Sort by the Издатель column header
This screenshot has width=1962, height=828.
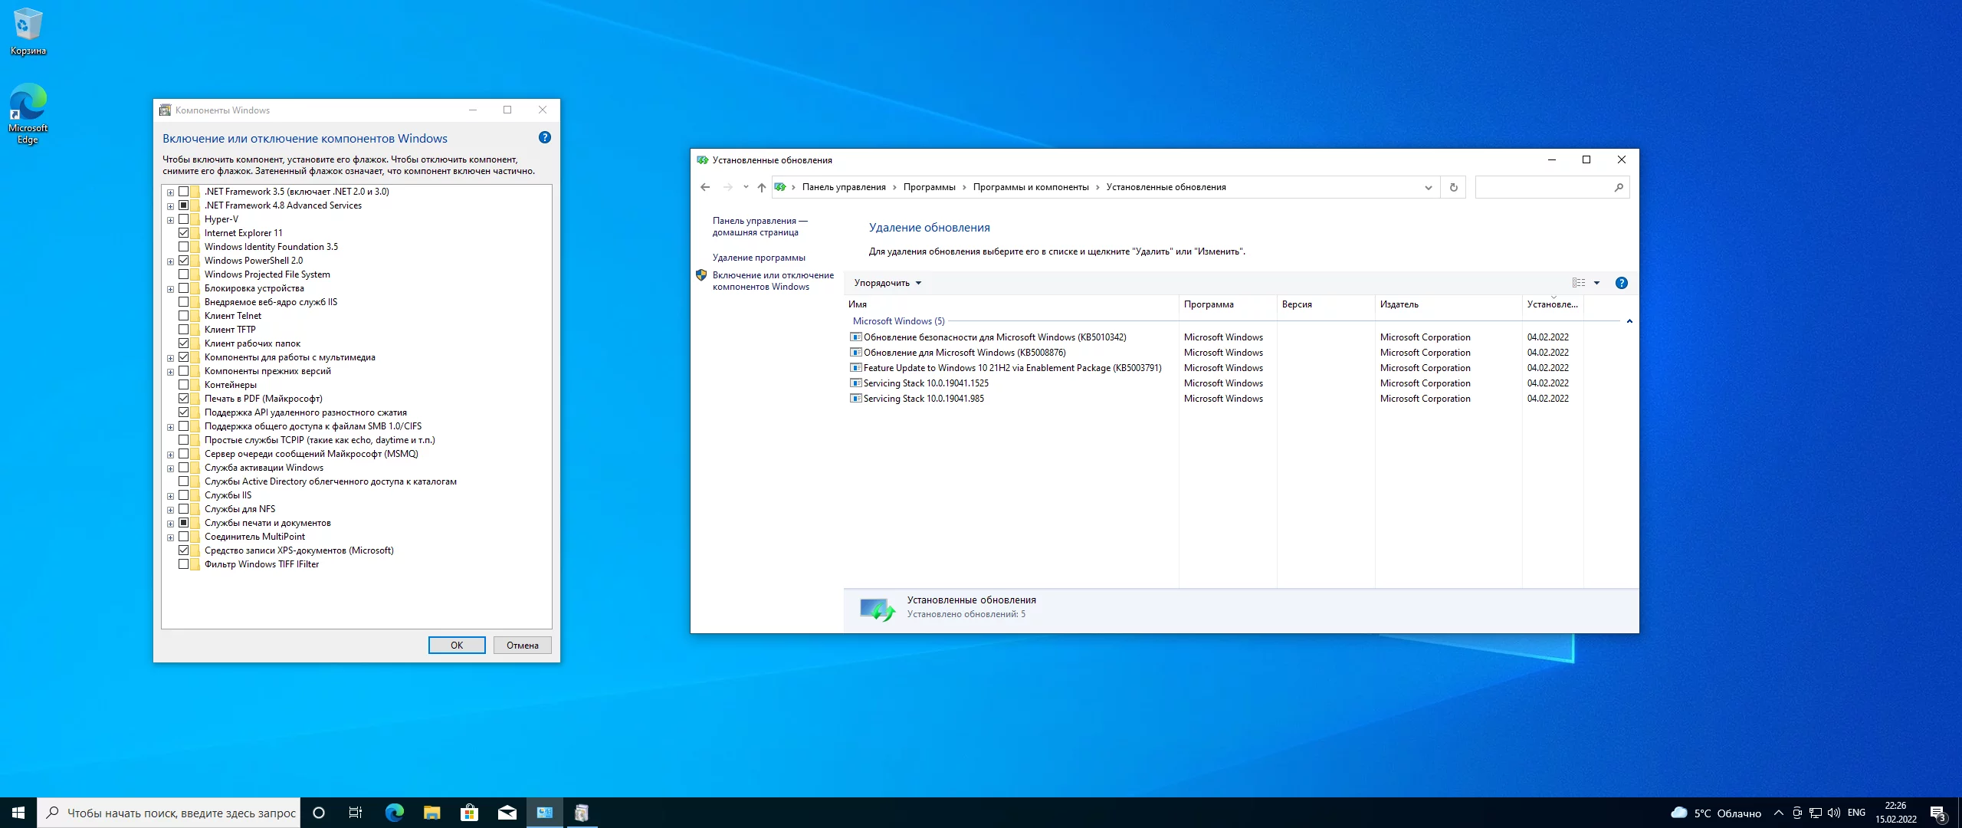pos(1399,304)
